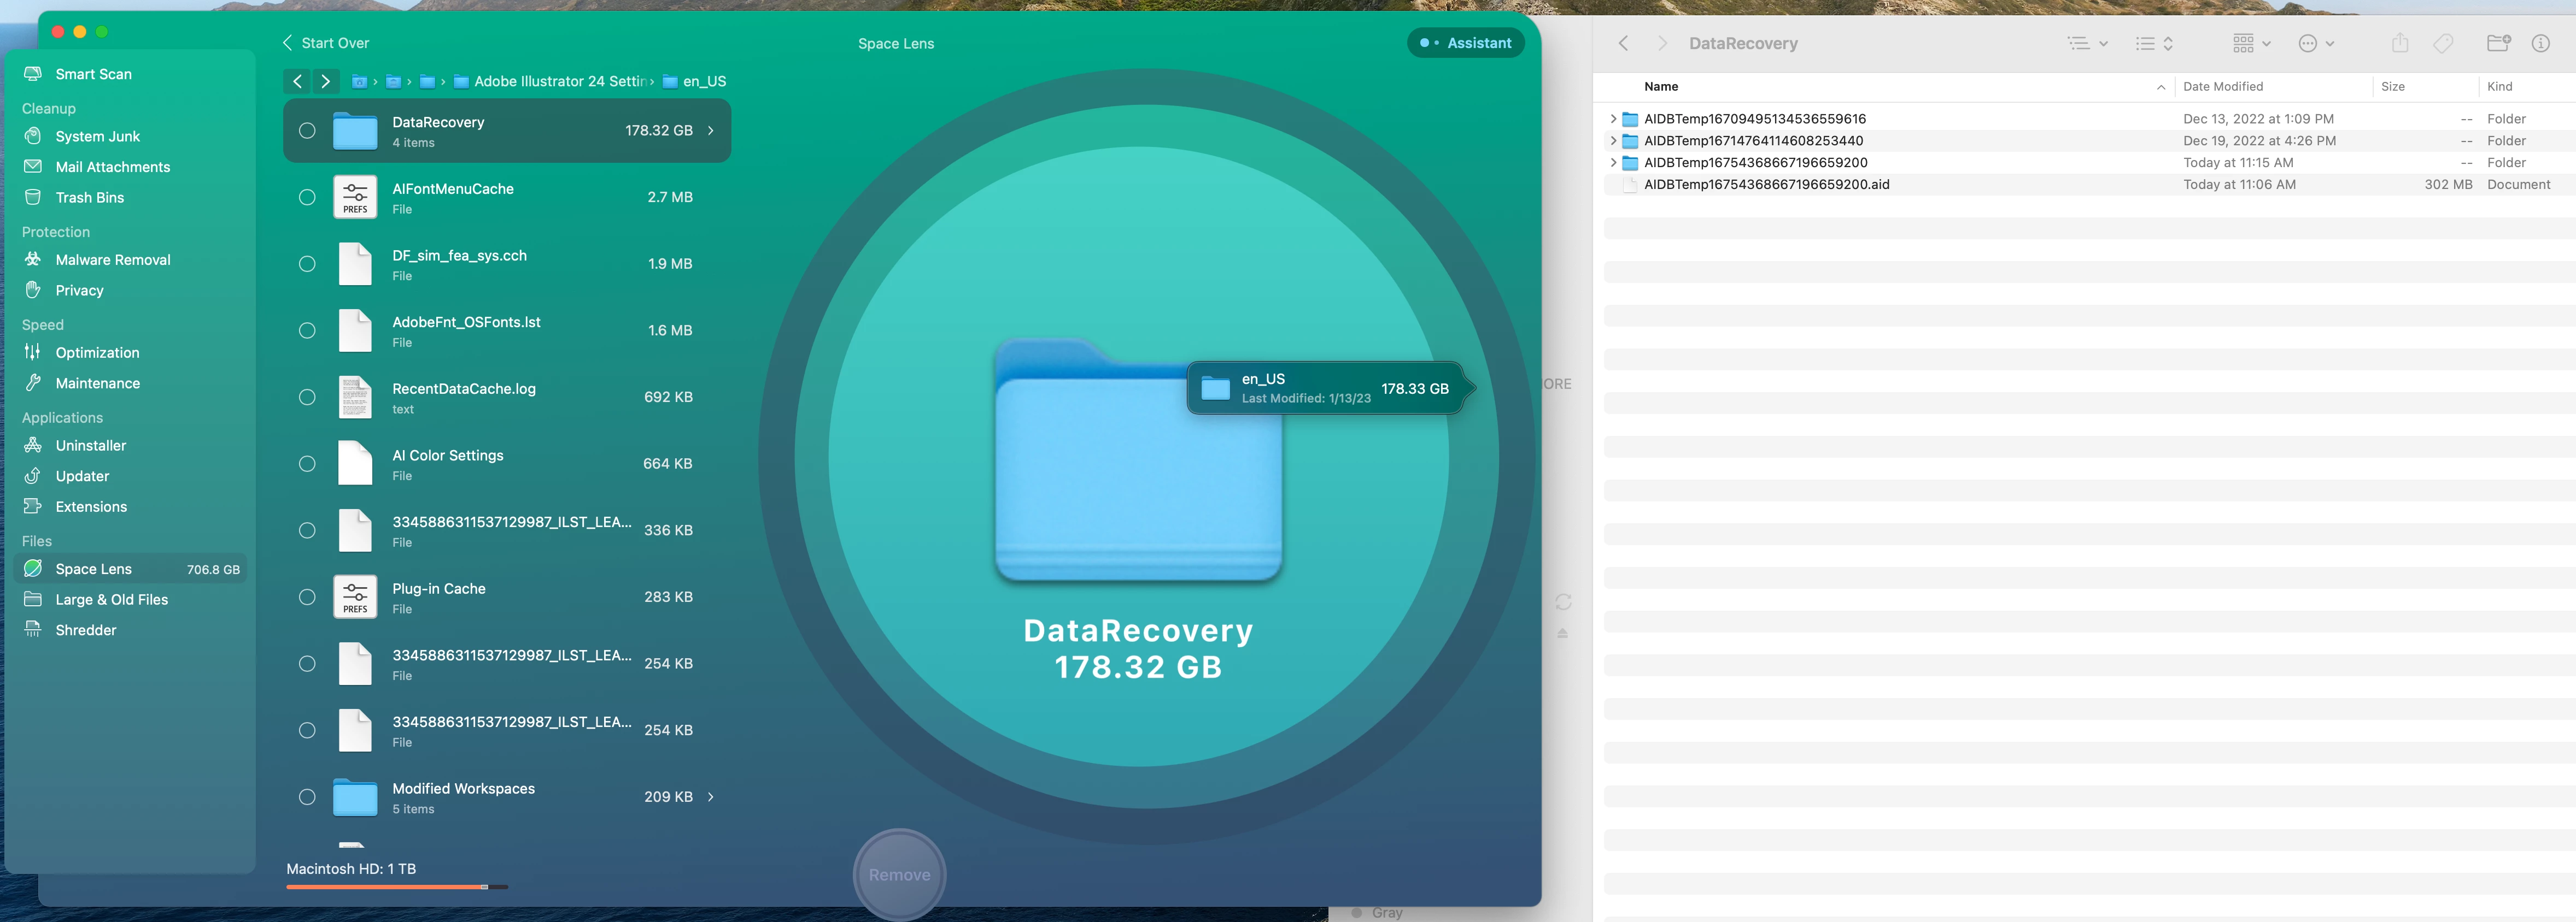Click Macintosh HD storage usage bar
The width and height of the screenshot is (2576, 922).
click(x=396, y=887)
